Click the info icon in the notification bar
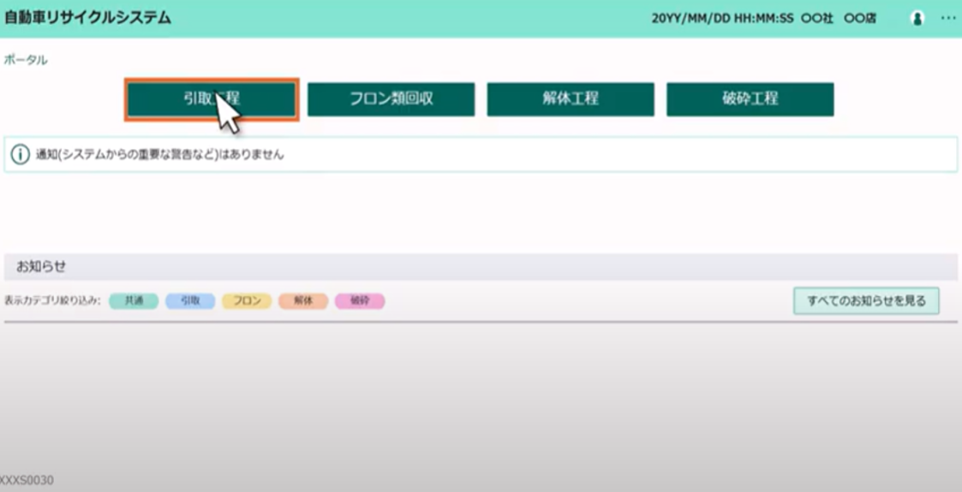Screen dimensions: 962x492 (x=20, y=155)
